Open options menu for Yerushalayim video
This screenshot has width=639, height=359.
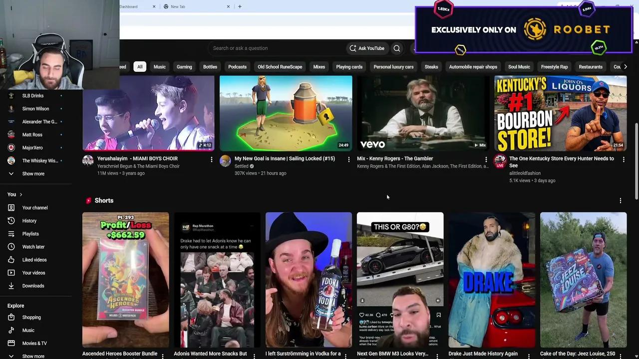pos(212,160)
